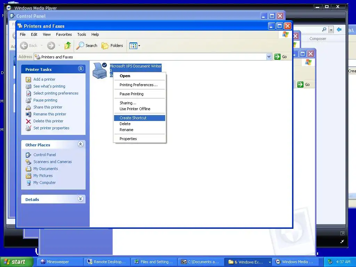Open the Favorites menu

pos(64,34)
